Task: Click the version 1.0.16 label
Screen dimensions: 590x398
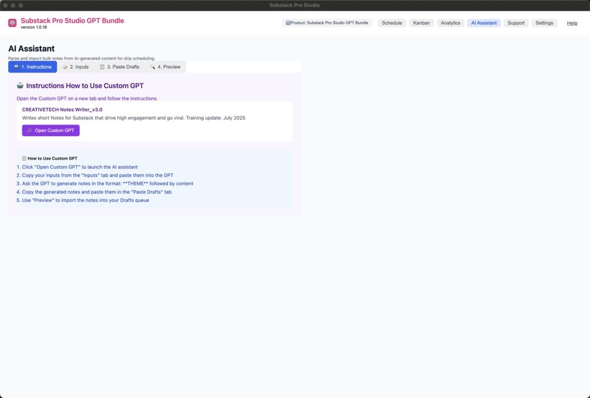Action: coord(34,28)
